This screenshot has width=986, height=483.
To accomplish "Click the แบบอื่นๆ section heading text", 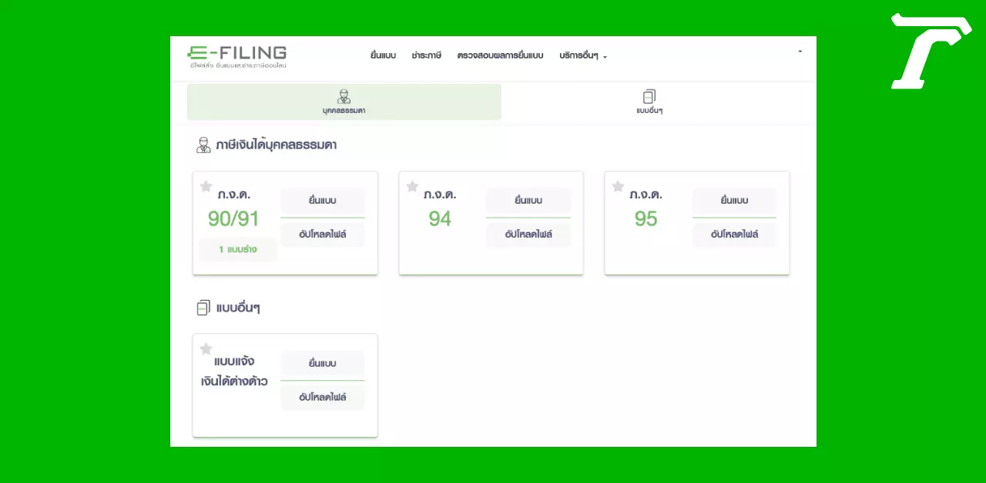I will [238, 308].
